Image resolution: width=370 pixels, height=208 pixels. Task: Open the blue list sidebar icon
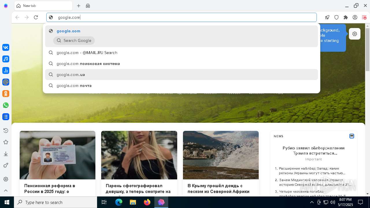pyautogui.click(x=6, y=117)
